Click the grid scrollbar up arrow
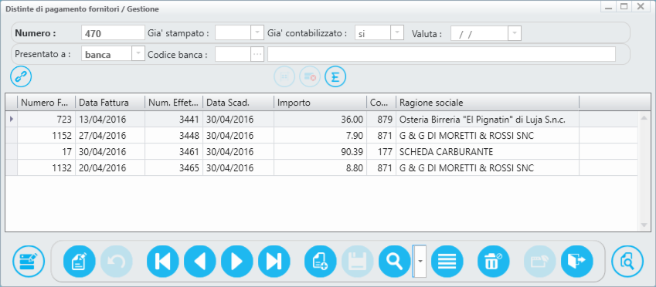This screenshot has width=656, height=287. 644,118
